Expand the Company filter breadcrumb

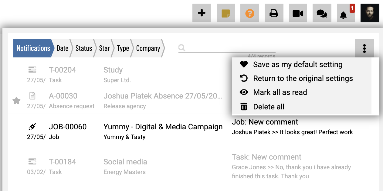click(x=148, y=48)
